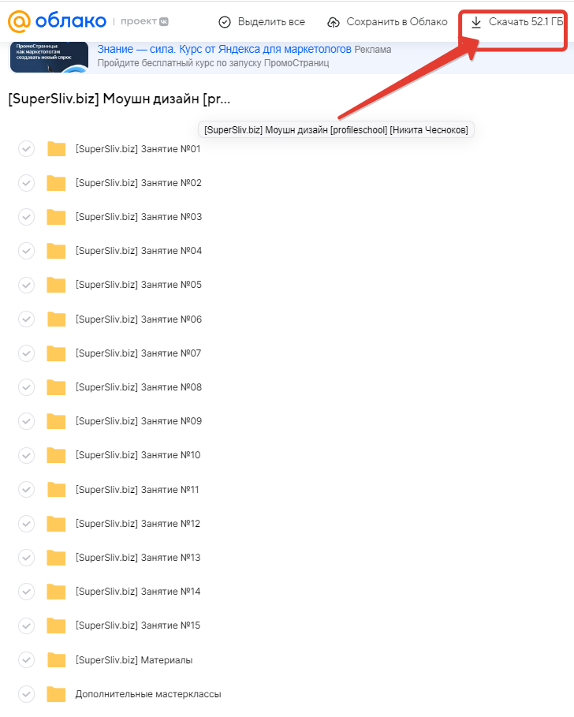Image resolution: width=574 pixels, height=717 pixels.
Task: Open folder name Занятие №05
Action: [139, 285]
